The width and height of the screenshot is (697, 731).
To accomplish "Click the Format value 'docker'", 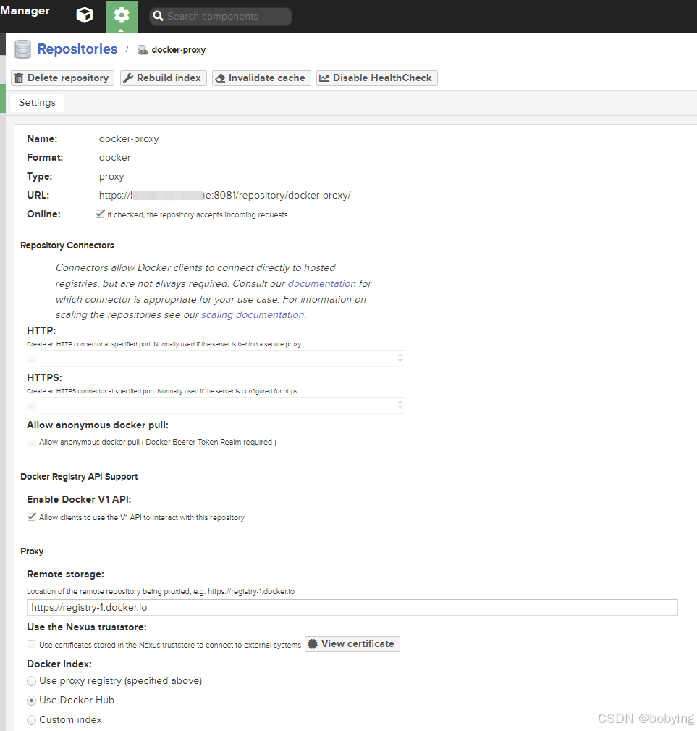I will [x=114, y=158].
